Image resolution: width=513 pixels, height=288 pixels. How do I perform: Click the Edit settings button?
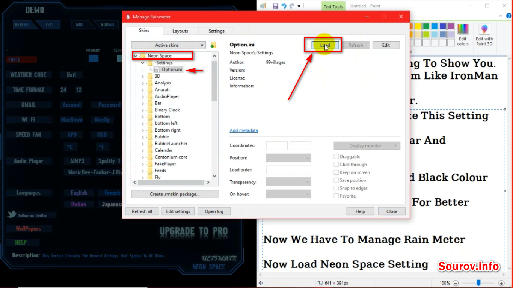[178, 211]
